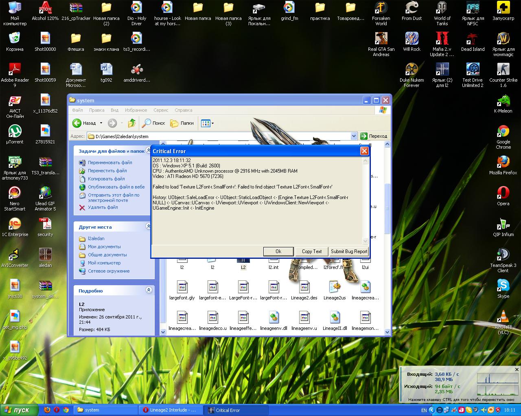Screen dimensions: 521x416
Task: Open the Сервис menu
Action: point(161,110)
